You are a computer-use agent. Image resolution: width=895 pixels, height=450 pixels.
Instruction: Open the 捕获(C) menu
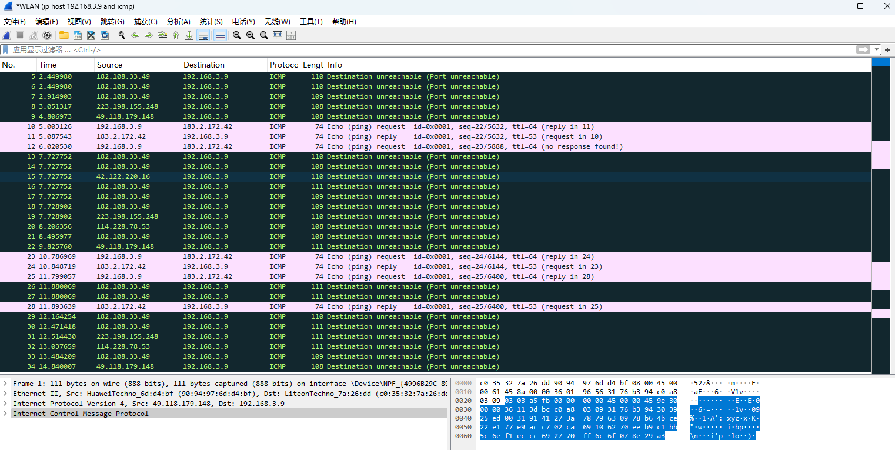[x=145, y=22]
